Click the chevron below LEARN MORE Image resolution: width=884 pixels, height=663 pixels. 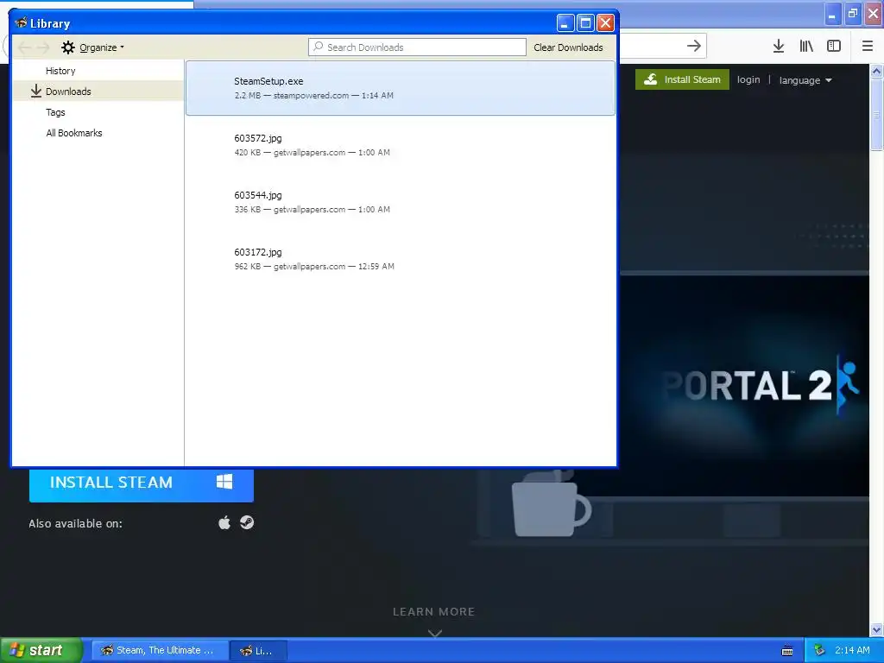pos(435,633)
